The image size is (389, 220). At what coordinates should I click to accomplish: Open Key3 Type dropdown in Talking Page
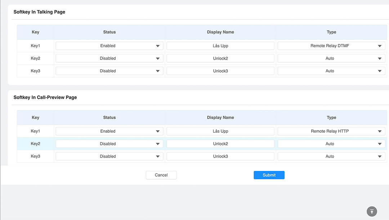331,71
